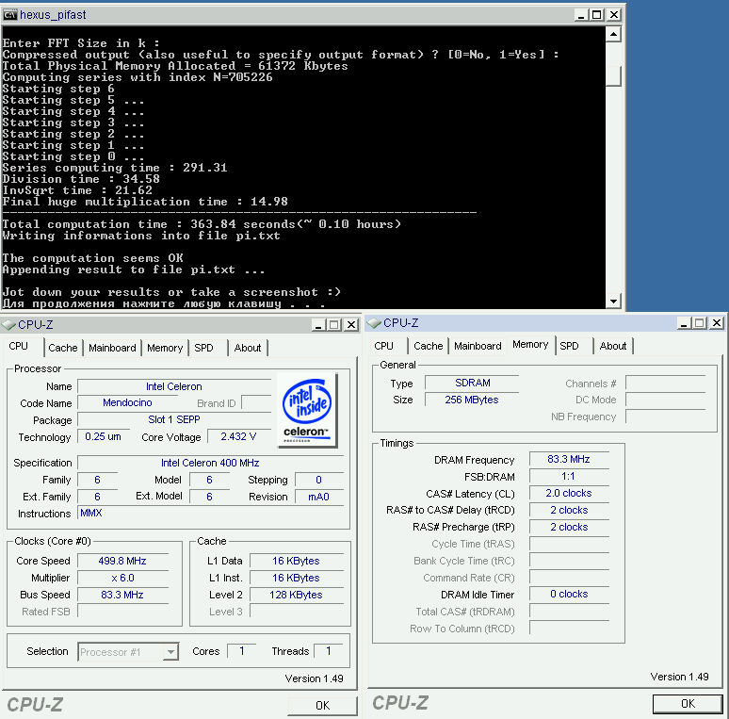
Task: Maximize the hexus_pifast console window
Action: coord(597,15)
